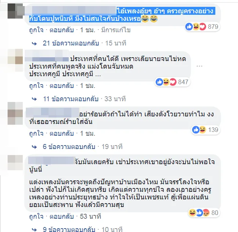
Task: Reply to the first comment with ตอบกลับ
Action: click(61, 30)
